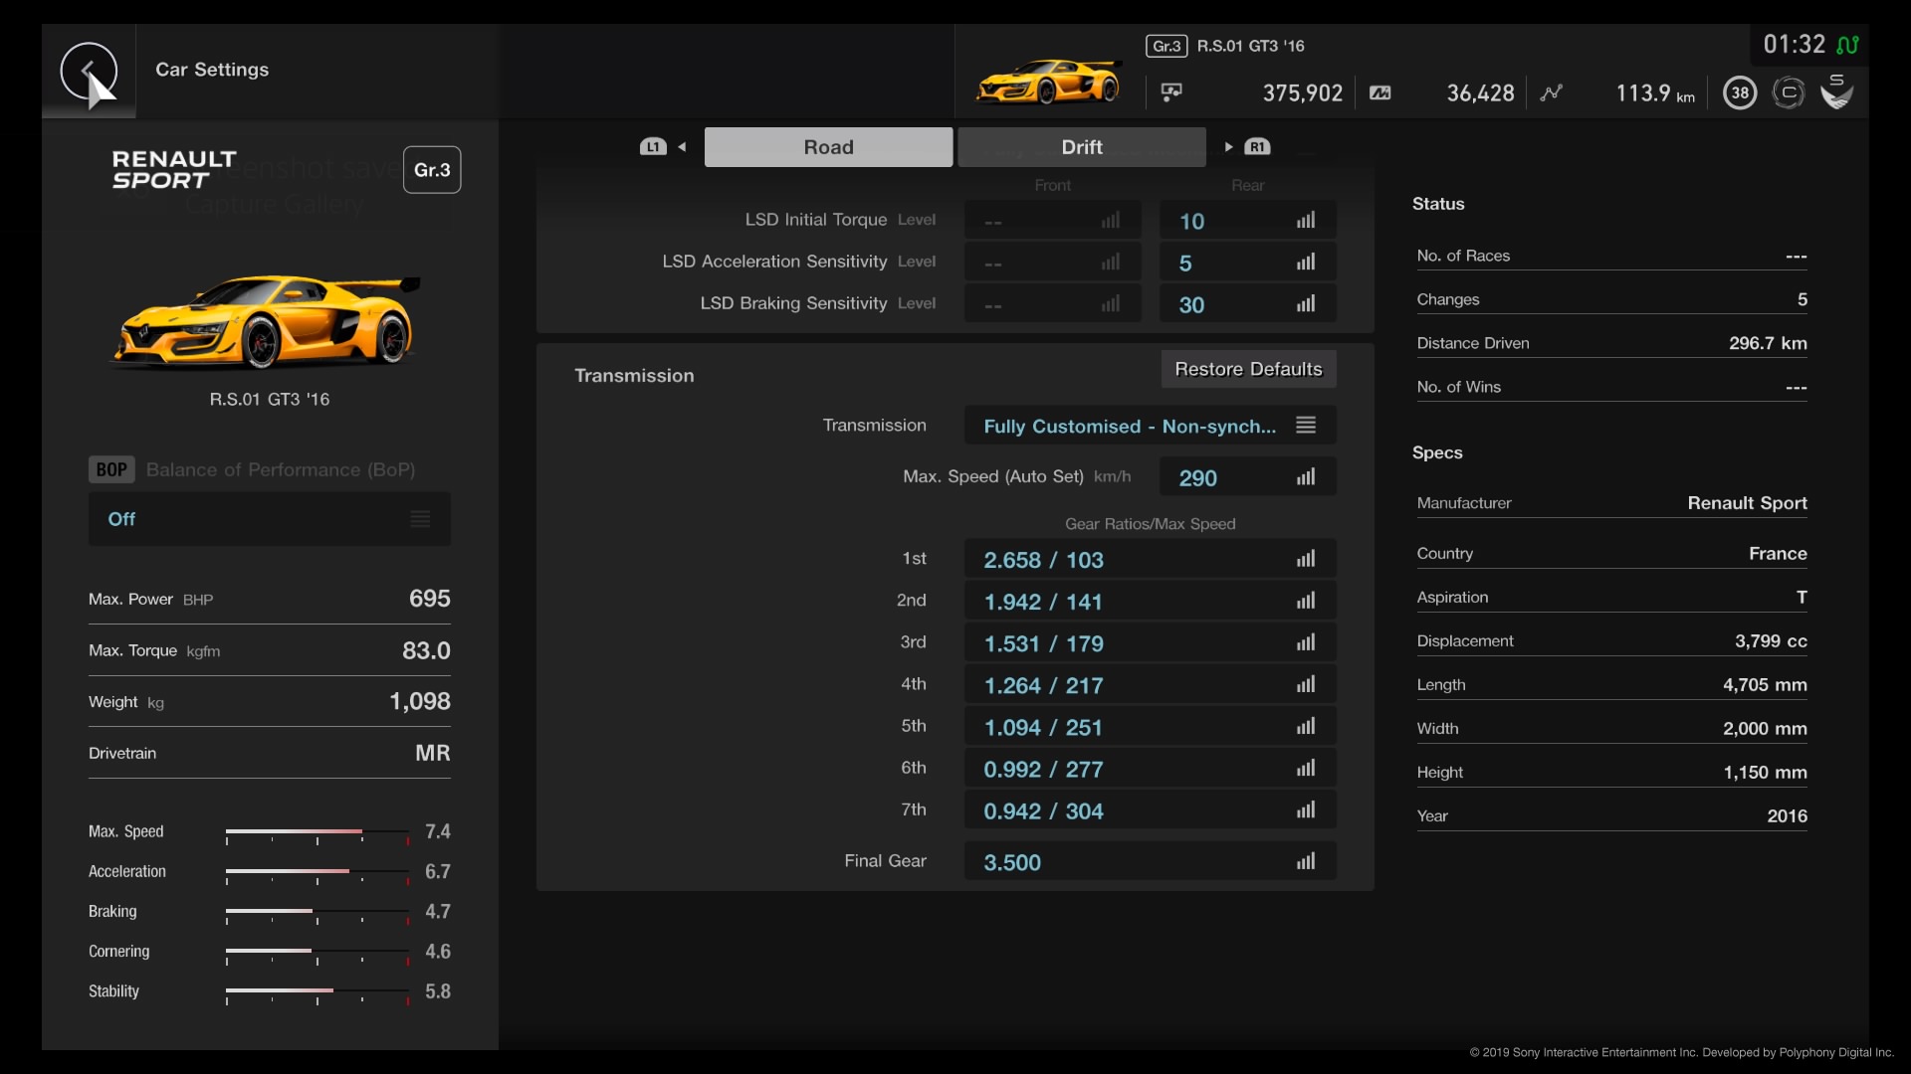Viewport: 1911px width, 1074px height.
Task: Switch to the Drift settings tab
Action: click(x=1082, y=147)
